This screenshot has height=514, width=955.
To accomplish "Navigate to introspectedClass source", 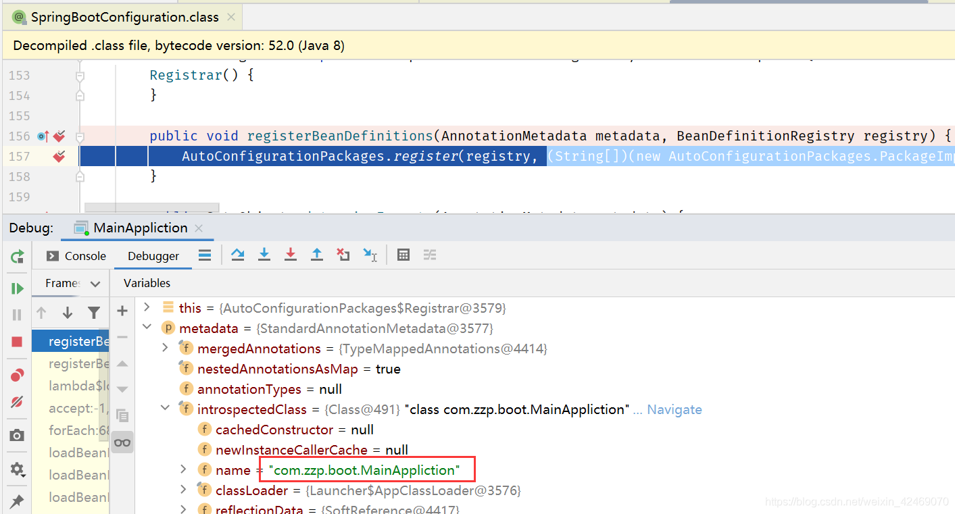I will (x=675, y=409).
